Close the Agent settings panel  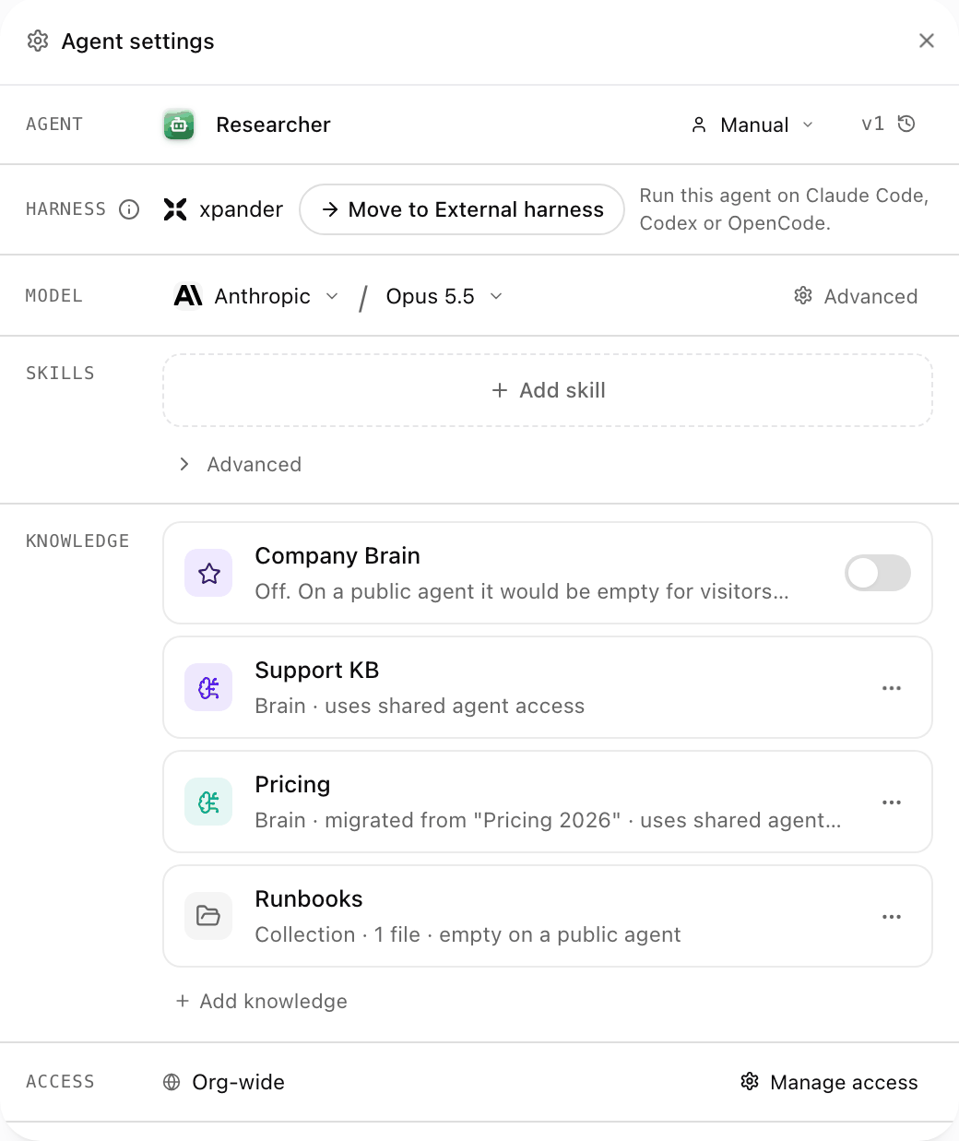tap(927, 41)
